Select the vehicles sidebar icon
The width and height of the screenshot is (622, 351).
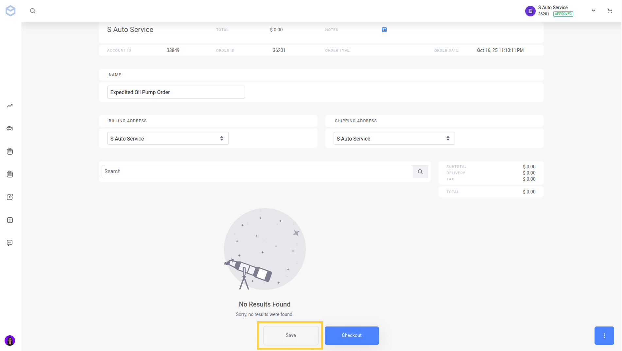point(9,128)
